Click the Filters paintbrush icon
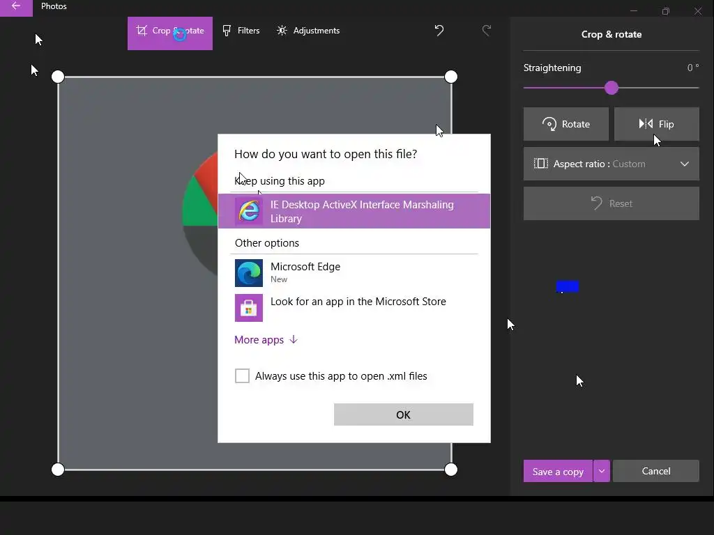This screenshot has height=535, width=714. [227, 31]
